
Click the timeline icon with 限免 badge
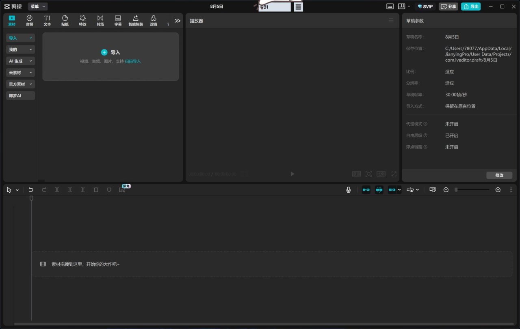[x=122, y=189]
